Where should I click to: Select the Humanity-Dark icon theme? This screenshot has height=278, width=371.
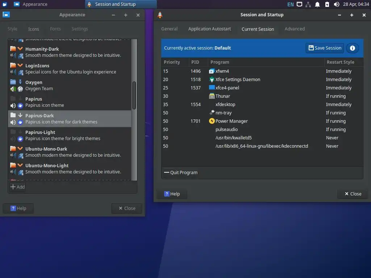(70, 52)
